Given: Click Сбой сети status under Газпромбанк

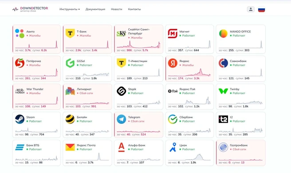Looking at the screenshot, I should pos(238,149).
